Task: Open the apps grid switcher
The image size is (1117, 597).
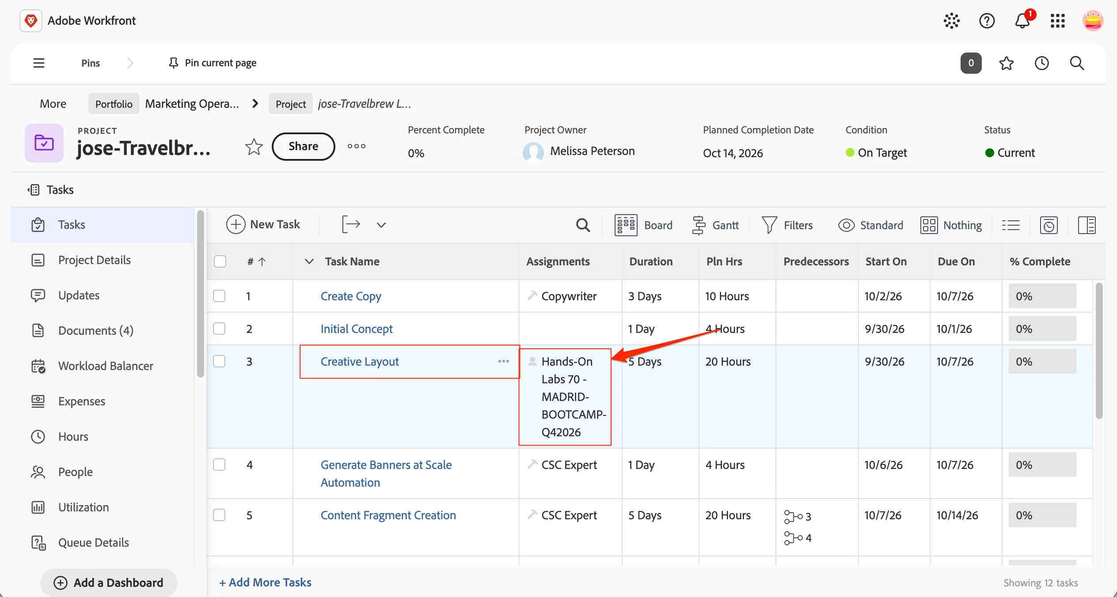Action: [1058, 21]
